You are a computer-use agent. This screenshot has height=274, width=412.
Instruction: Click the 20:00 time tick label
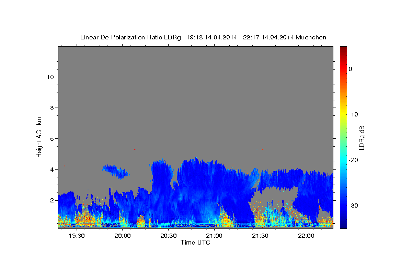tap(122, 236)
